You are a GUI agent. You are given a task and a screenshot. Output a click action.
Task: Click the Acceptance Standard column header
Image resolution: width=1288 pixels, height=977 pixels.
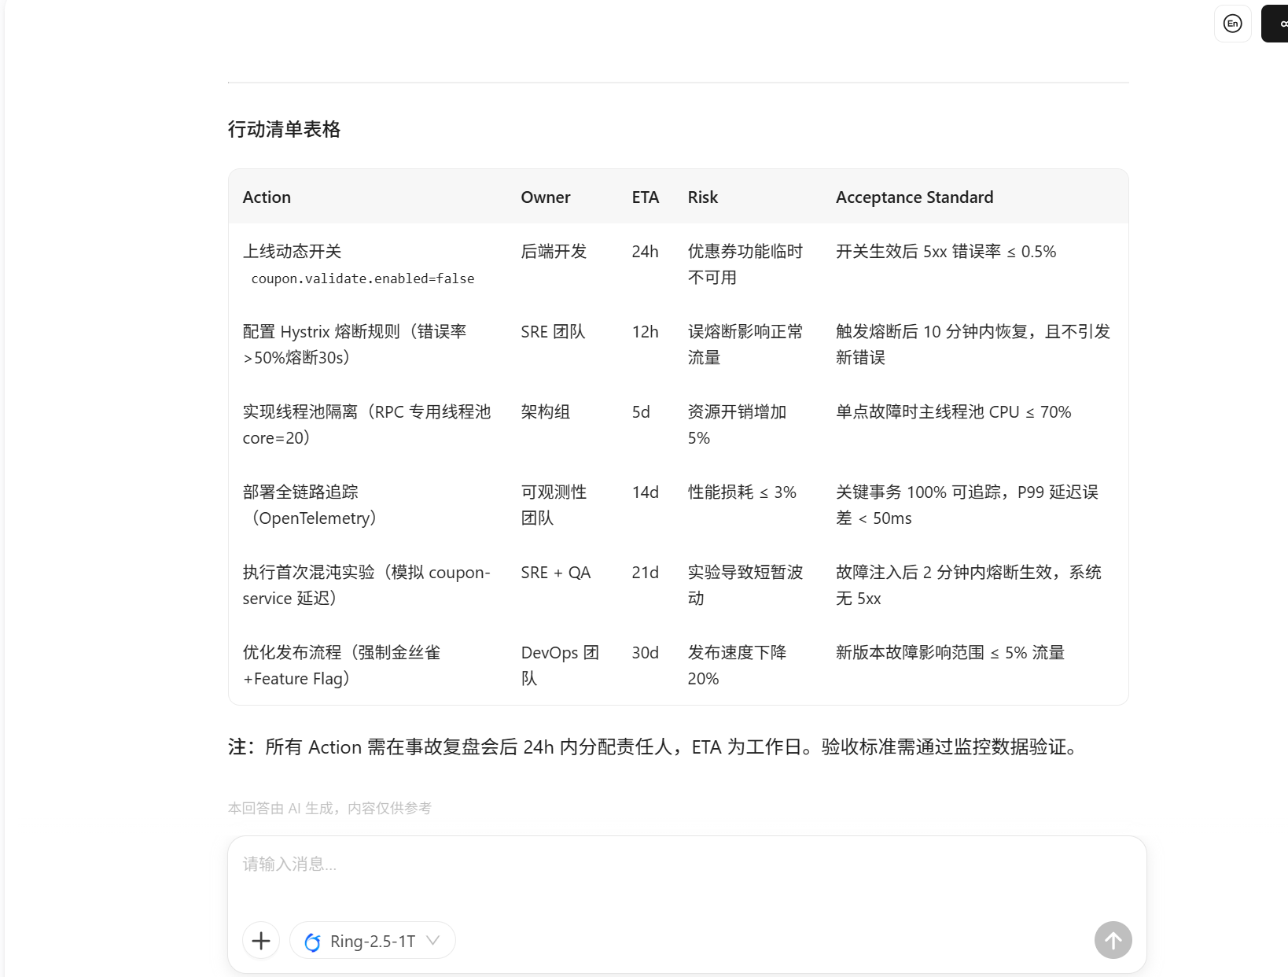914,197
